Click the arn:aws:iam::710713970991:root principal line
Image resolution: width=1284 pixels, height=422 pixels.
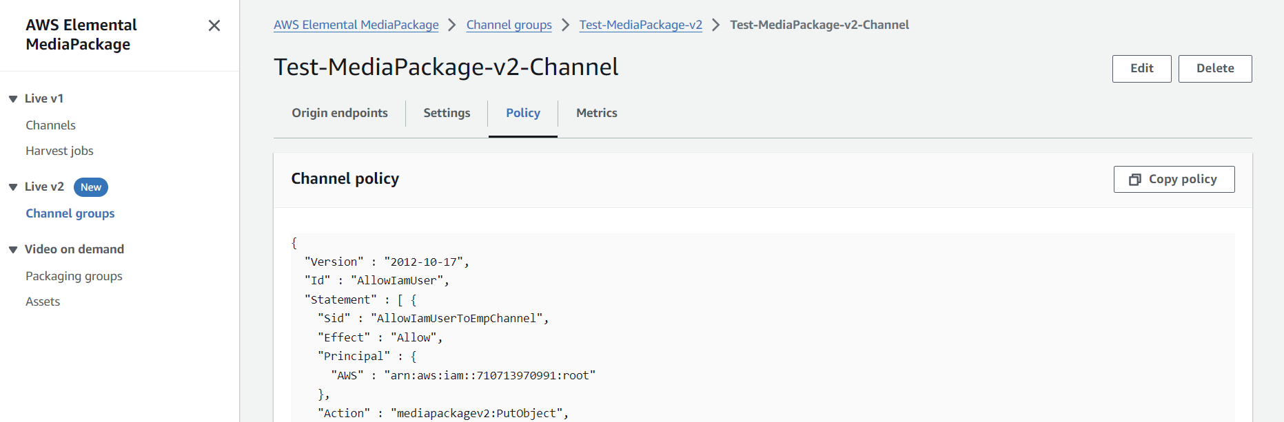pos(463,376)
